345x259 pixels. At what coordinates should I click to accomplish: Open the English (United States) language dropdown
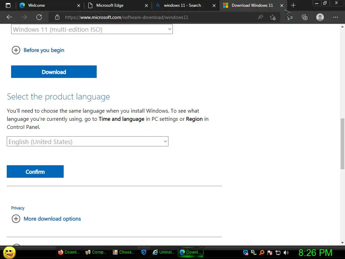pyautogui.click(x=88, y=141)
